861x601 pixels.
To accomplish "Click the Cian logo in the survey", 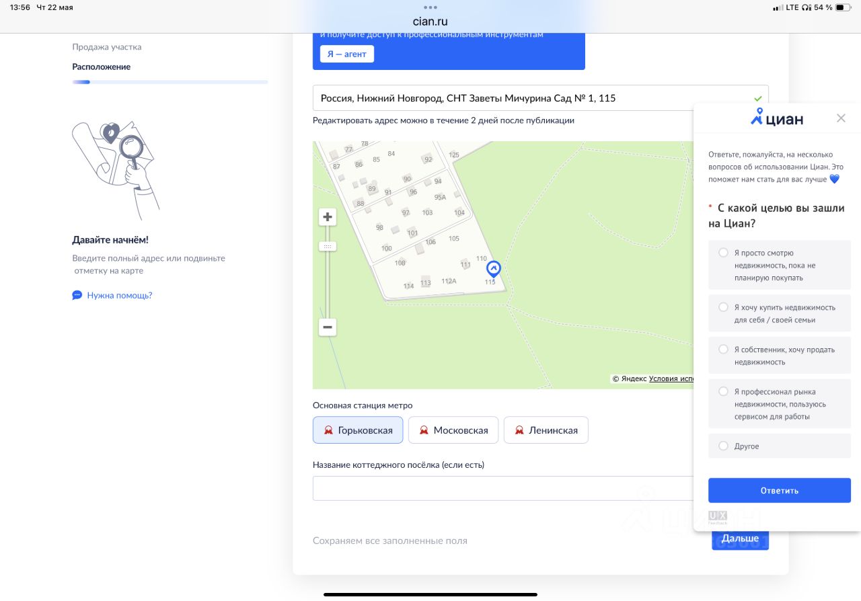I will point(777,118).
